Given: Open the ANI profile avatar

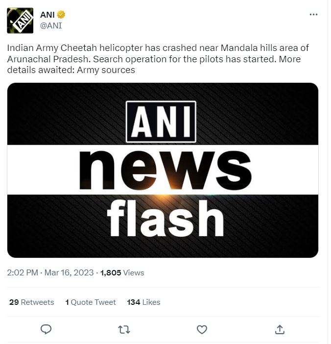Looking at the screenshot, I should pos(20,21).
